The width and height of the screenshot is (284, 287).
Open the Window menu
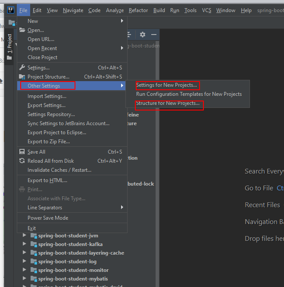click(226, 10)
